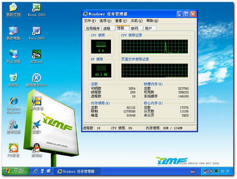The image size is (237, 179).
Task: Open the 文件(F) menu
Action: coord(90,21)
